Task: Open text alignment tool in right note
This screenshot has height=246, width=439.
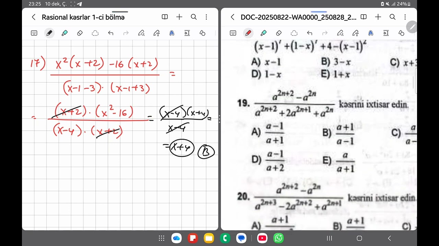Action: coord(386,33)
